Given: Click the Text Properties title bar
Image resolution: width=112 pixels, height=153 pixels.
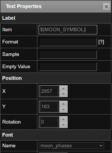Looking at the screenshot, I should (x=52, y=7).
